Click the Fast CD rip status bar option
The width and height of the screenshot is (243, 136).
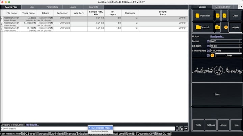(x=163, y=134)
